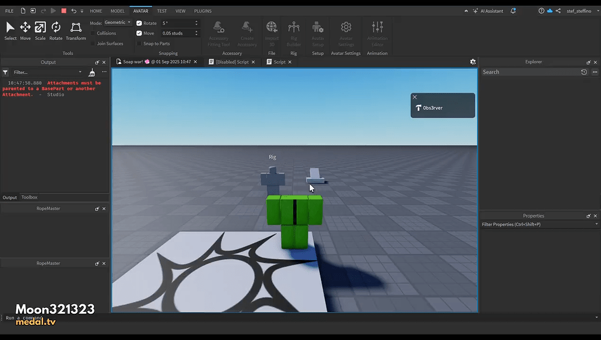Select the Move tool
This screenshot has width=601, height=340.
click(25, 29)
